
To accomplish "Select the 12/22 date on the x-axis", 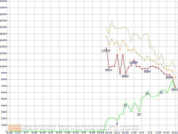I will pos(125,133).
